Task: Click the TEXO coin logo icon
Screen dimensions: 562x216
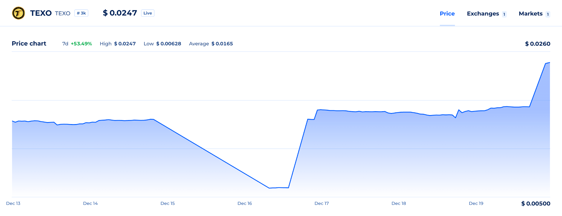Action: coord(18,13)
